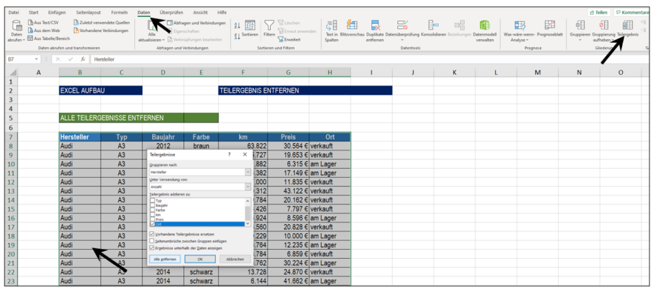Show the Abfragen und Verbindungen pane
Image resolution: width=654 pixels, height=290 pixels.
(x=197, y=23)
